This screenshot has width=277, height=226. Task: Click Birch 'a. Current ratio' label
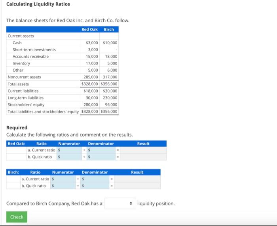coord(35,179)
